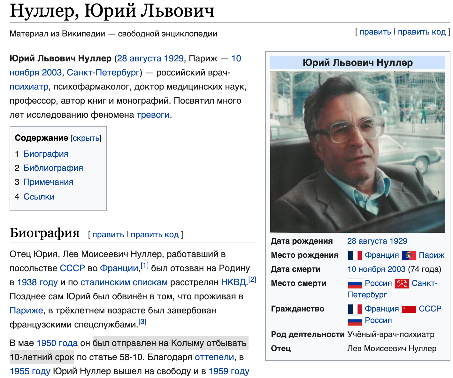Screen dimensions: 453x378
Task: Click the Гражданство label in the infobox
Action: pyautogui.click(x=297, y=309)
